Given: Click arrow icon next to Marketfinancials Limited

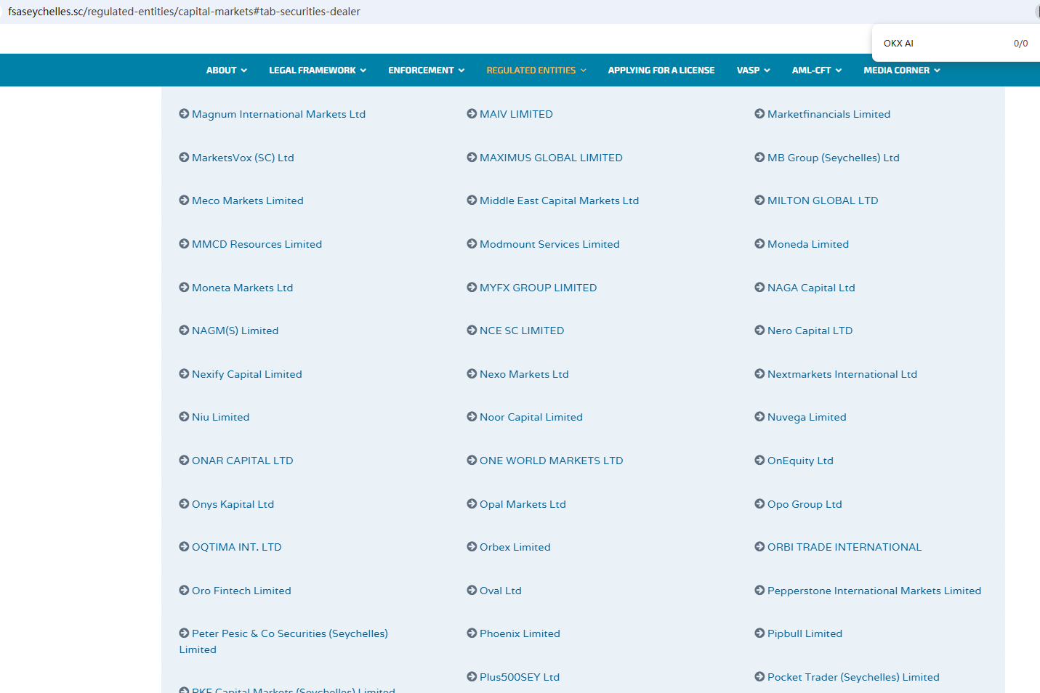Looking at the screenshot, I should (759, 114).
